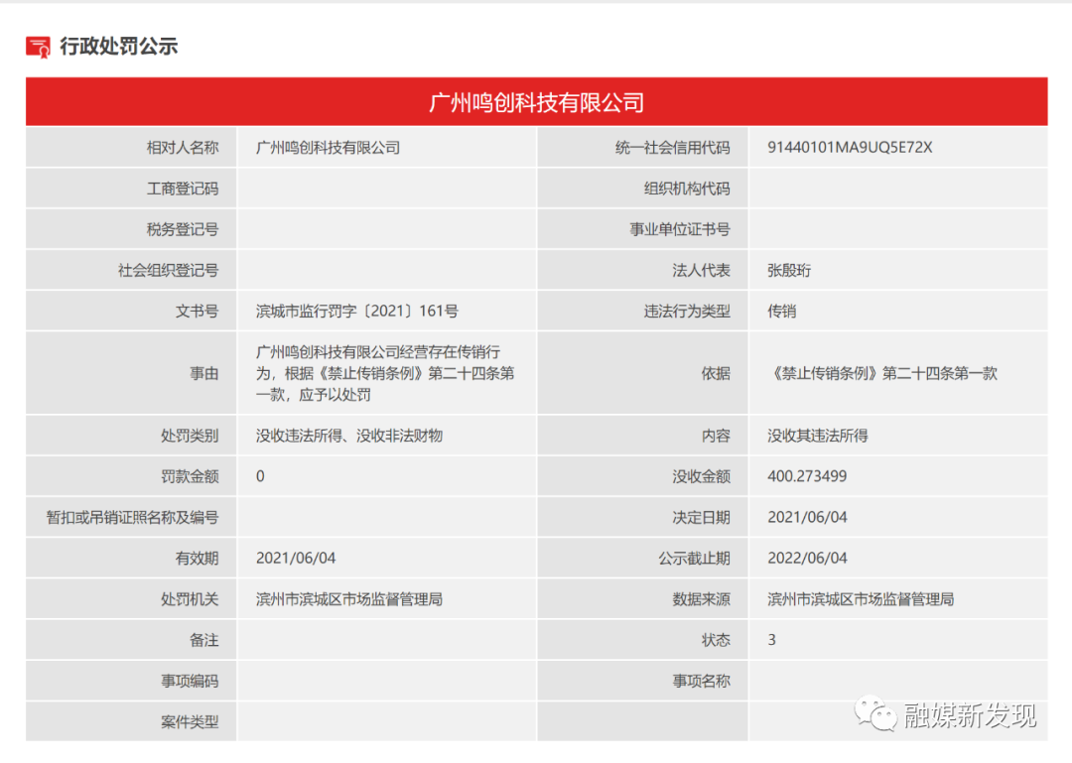The width and height of the screenshot is (1072, 763).
Task: Click the 社会组织登记号 label
Action: pos(168,271)
